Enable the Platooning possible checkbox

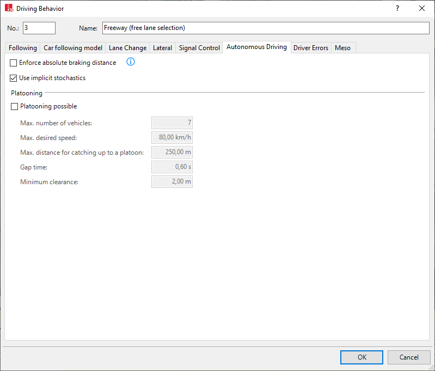point(15,106)
